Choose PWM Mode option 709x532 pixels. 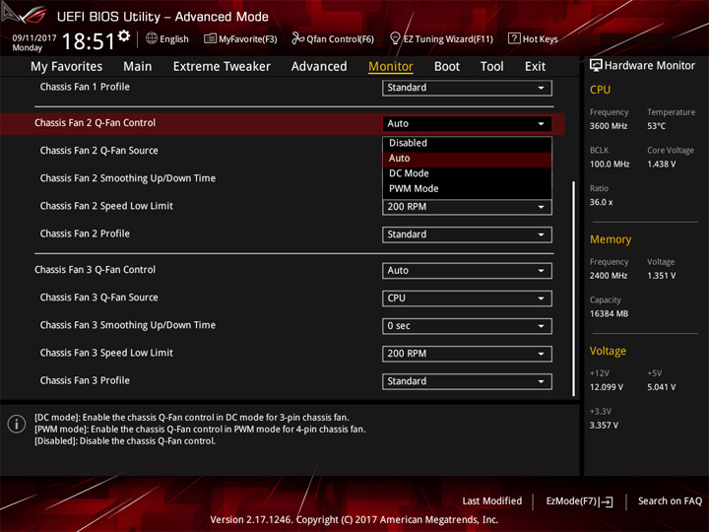467,188
